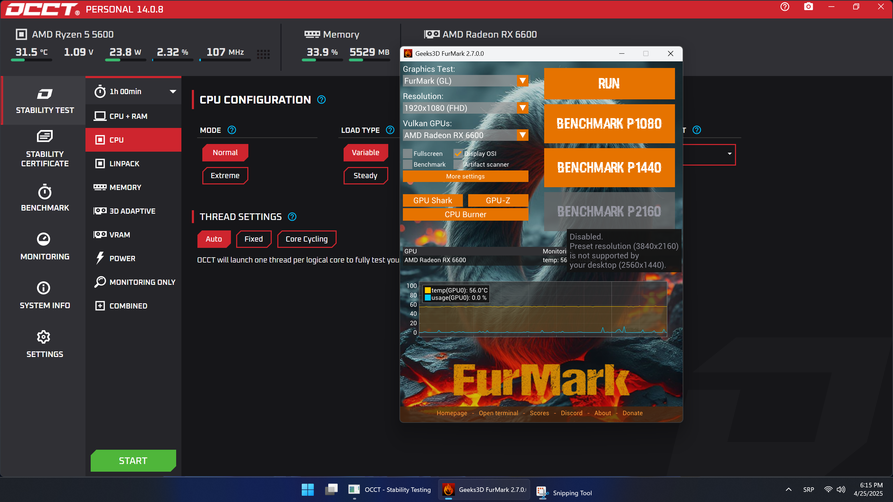The height and width of the screenshot is (502, 893).
Task: Launch GPU-Z tool
Action: [498, 200]
